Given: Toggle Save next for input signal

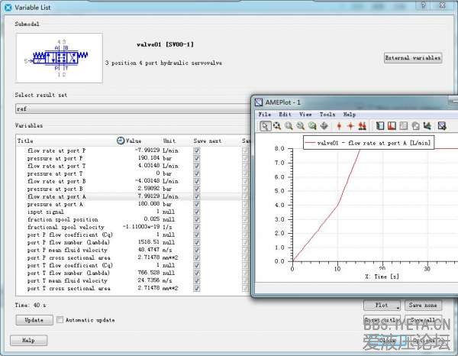Looking at the screenshot, I should click(x=197, y=212).
